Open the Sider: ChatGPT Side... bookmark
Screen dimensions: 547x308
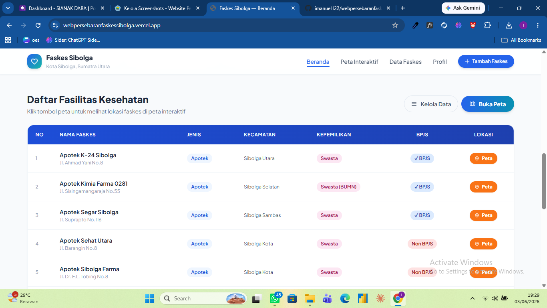tap(73, 40)
